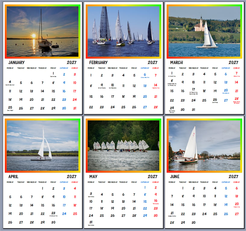Click Wednesday 20 in the January page
Screen dimensions: 246x231
[32, 100]
